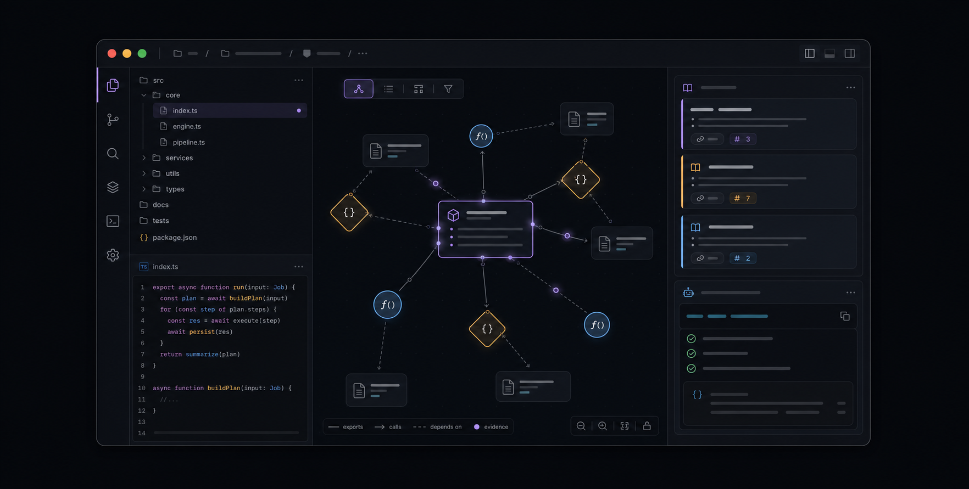Switch to the graph view tab
969x489 pixels.
tap(359, 89)
